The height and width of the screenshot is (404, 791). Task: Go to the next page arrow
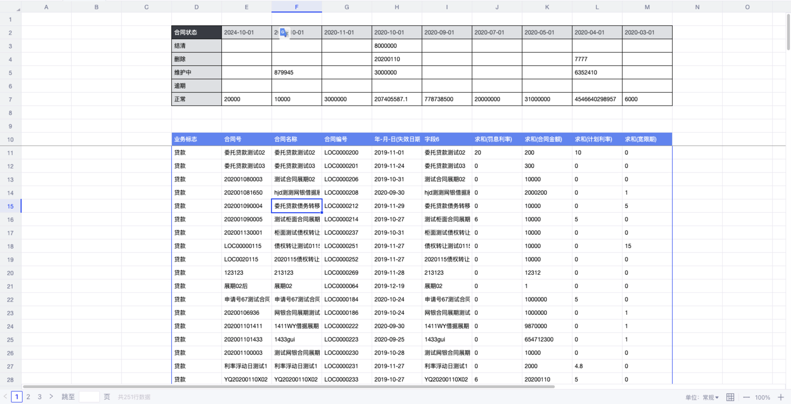coord(51,396)
